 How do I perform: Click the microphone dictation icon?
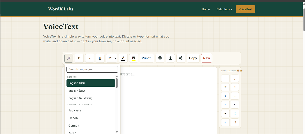[x=69, y=58]
